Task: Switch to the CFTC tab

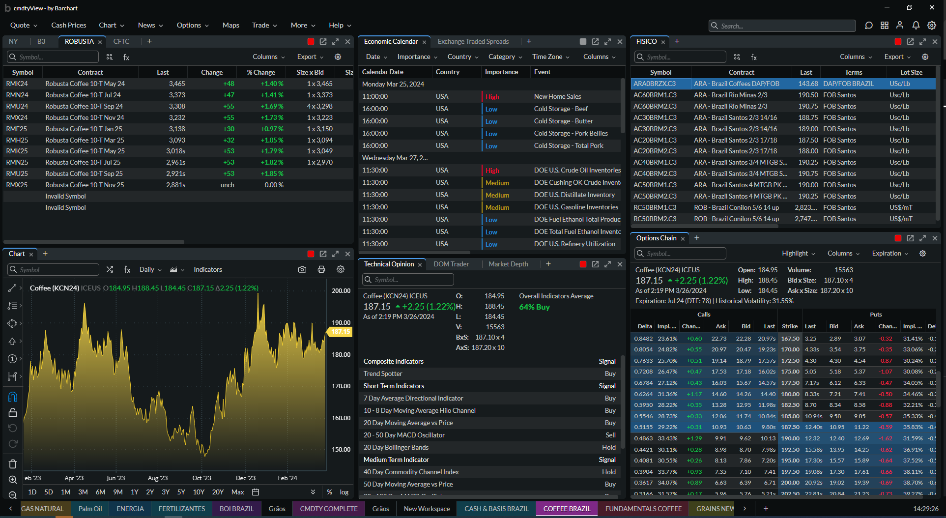Action: click(x=121, y=42)
